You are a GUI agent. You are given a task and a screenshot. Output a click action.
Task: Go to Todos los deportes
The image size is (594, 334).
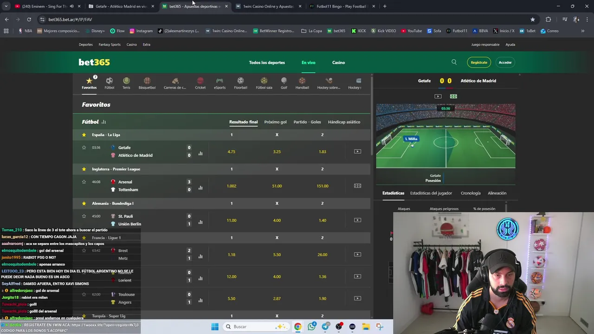(267, 63)
